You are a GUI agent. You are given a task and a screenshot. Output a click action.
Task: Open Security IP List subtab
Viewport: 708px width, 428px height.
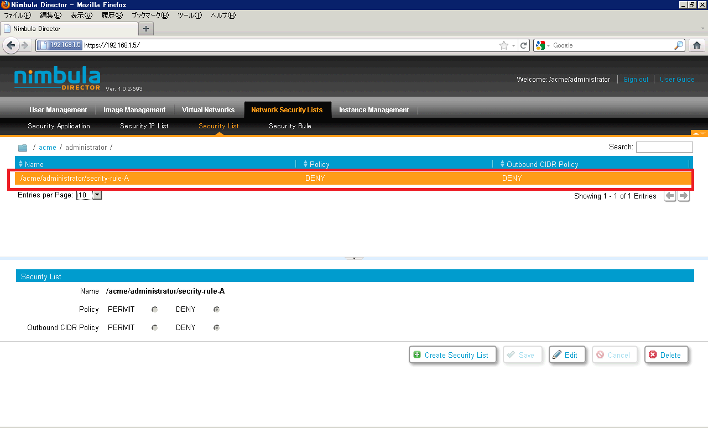[x=144, y=126]
